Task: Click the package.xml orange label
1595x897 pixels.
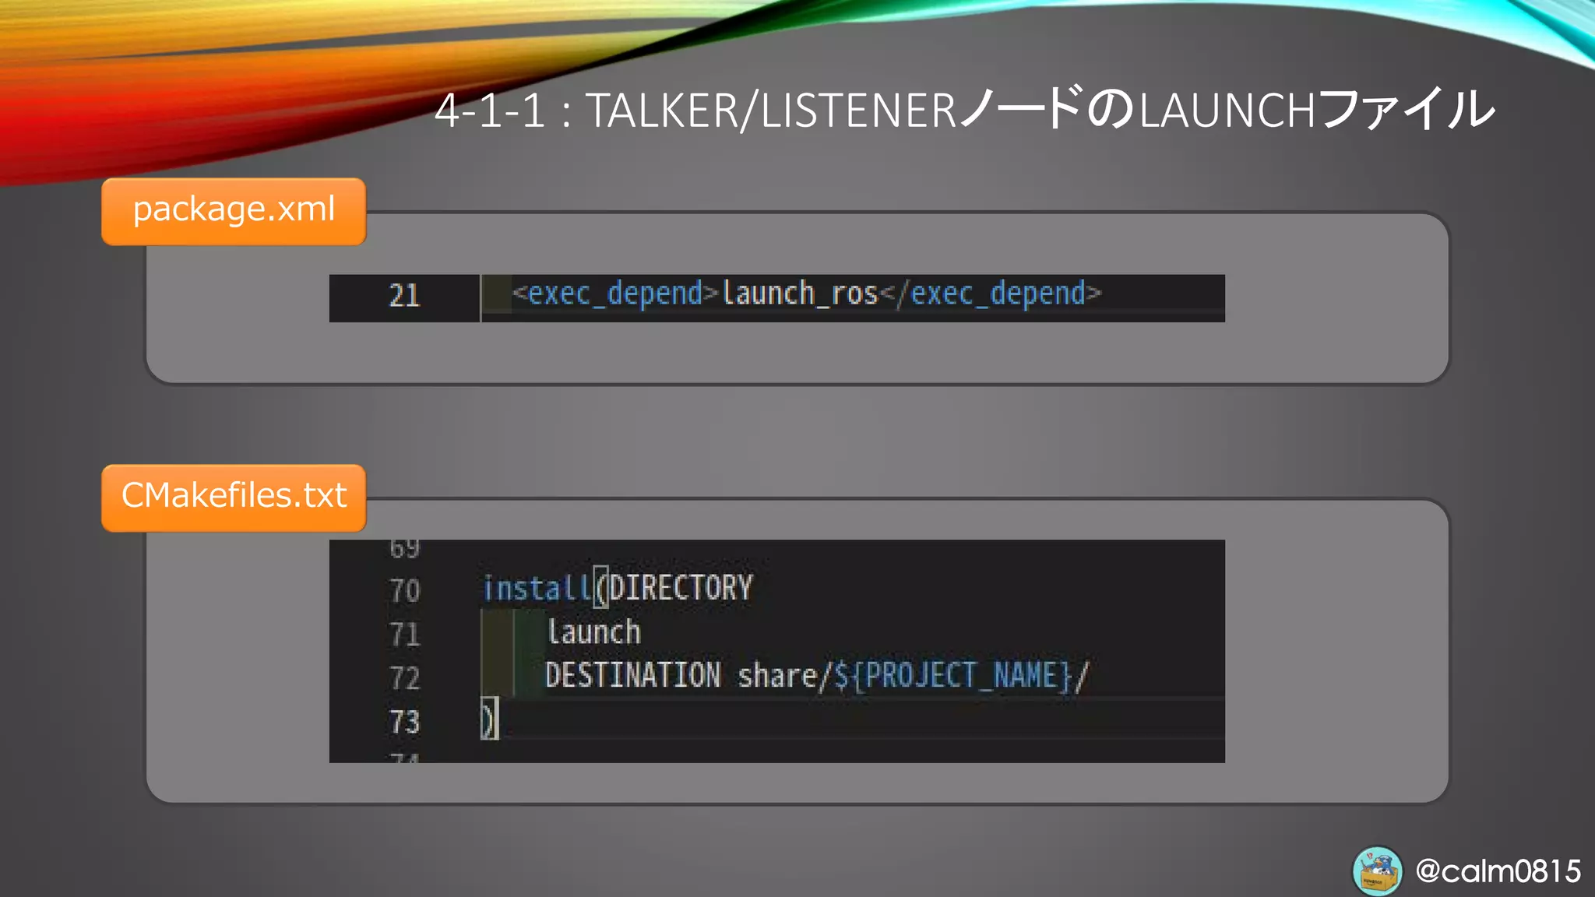Action: point(234,211)
